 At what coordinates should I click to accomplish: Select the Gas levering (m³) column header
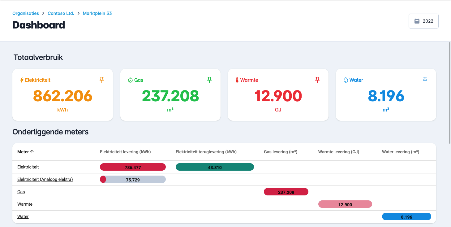(280, 152)
